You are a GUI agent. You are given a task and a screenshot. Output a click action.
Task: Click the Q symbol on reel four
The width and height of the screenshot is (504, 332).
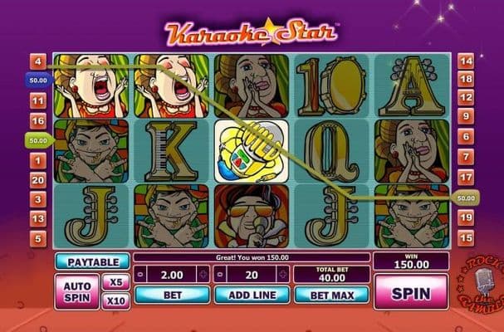[x=332, y=151]
